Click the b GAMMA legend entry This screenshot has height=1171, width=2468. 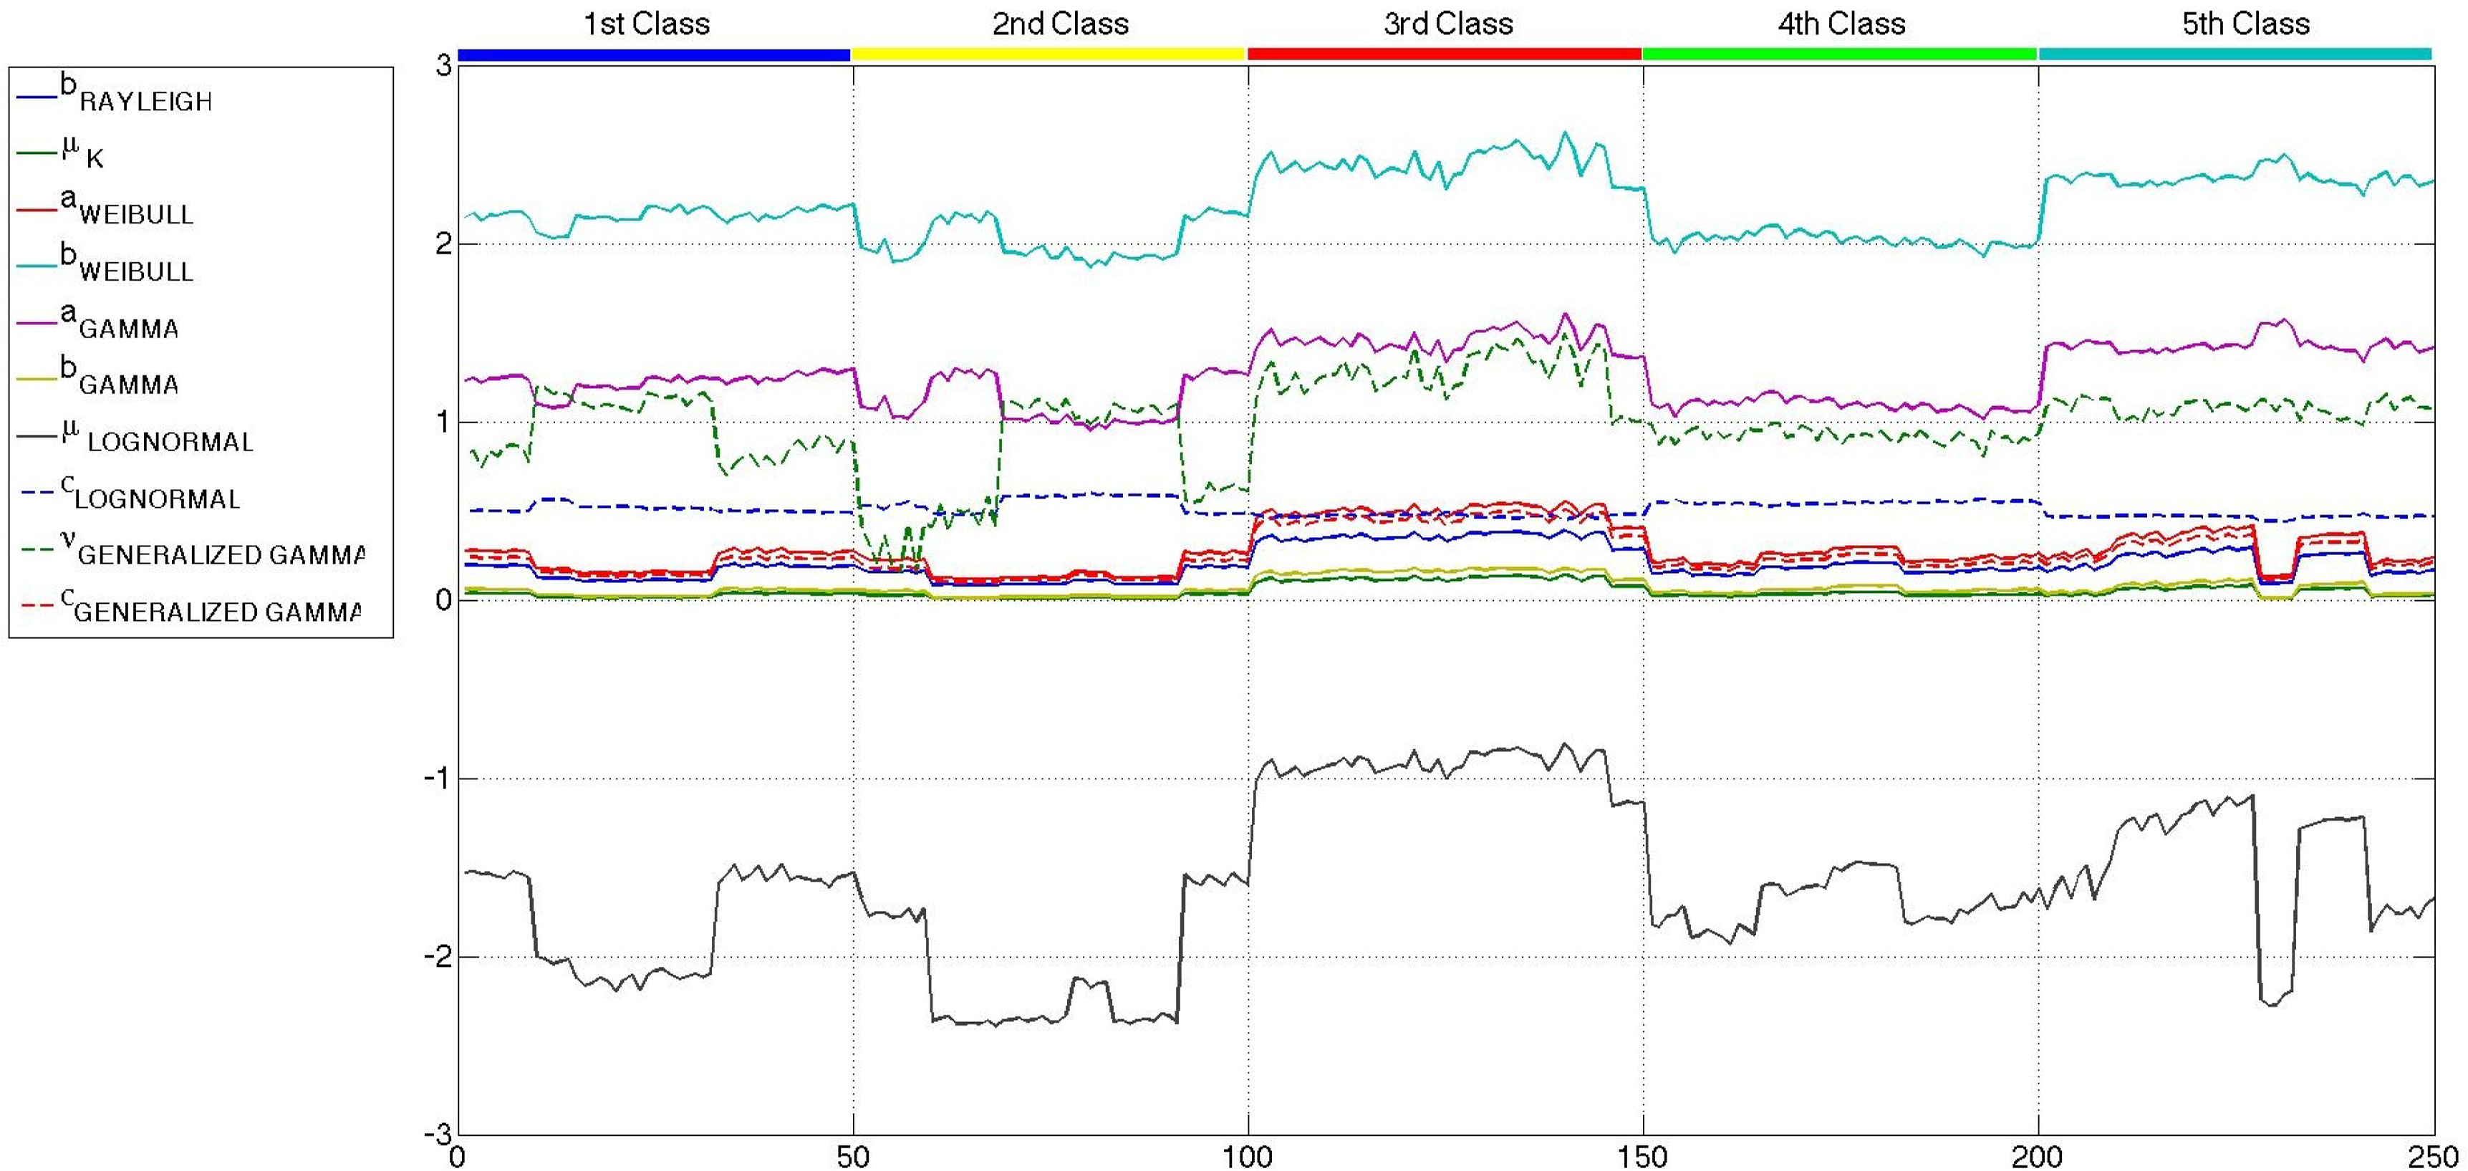(x=118, y=378)
